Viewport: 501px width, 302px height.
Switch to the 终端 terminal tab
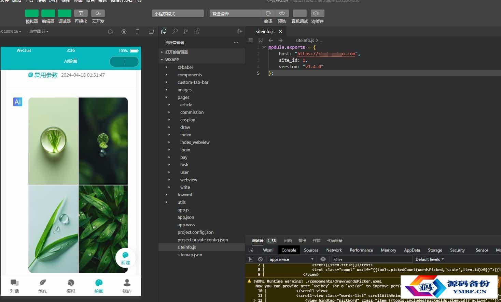tap(317, 241)
